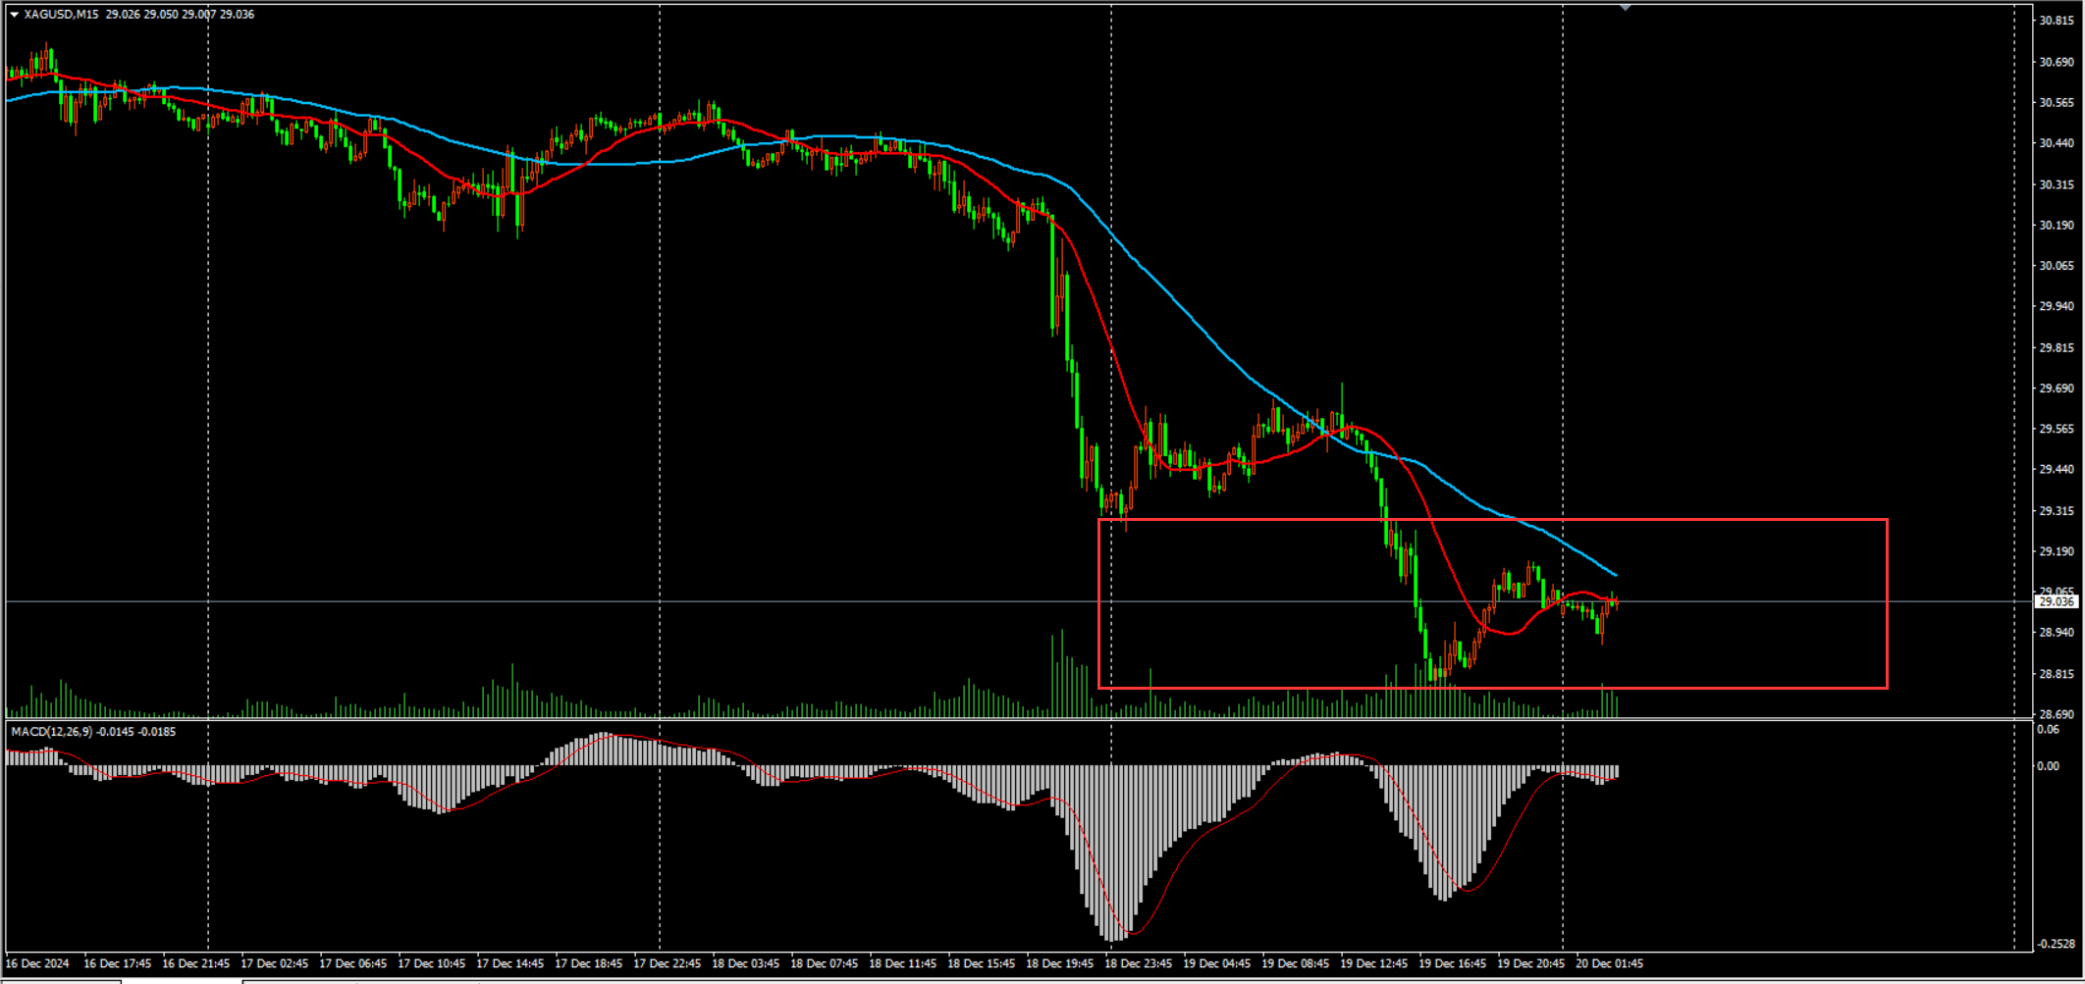Click the 17 Dec 22:45 time label
Viewport: 2085px width, 984px height.
pos(668,963)
